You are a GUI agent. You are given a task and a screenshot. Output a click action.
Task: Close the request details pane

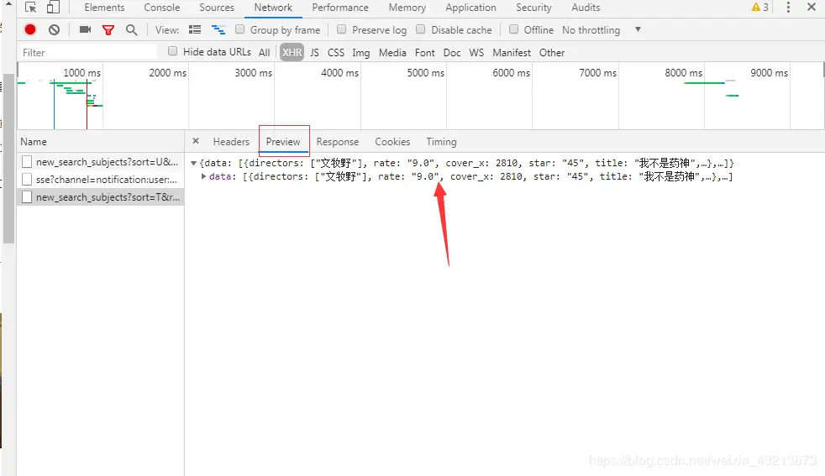pyautogui.click(x=196, y=141)
